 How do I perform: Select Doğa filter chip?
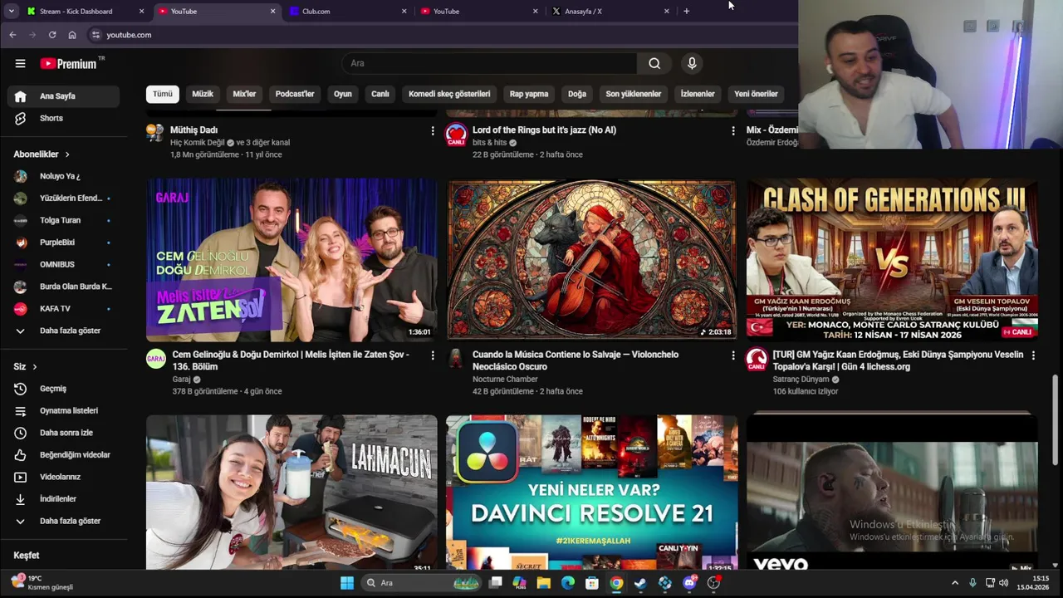(577, 94)
